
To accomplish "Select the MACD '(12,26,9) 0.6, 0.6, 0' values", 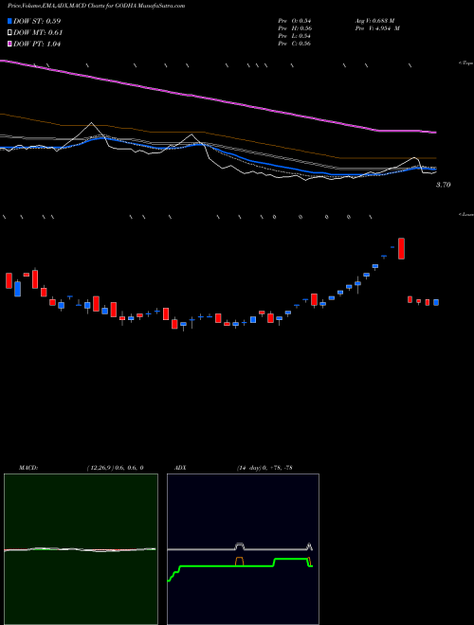I will (115, 468).
